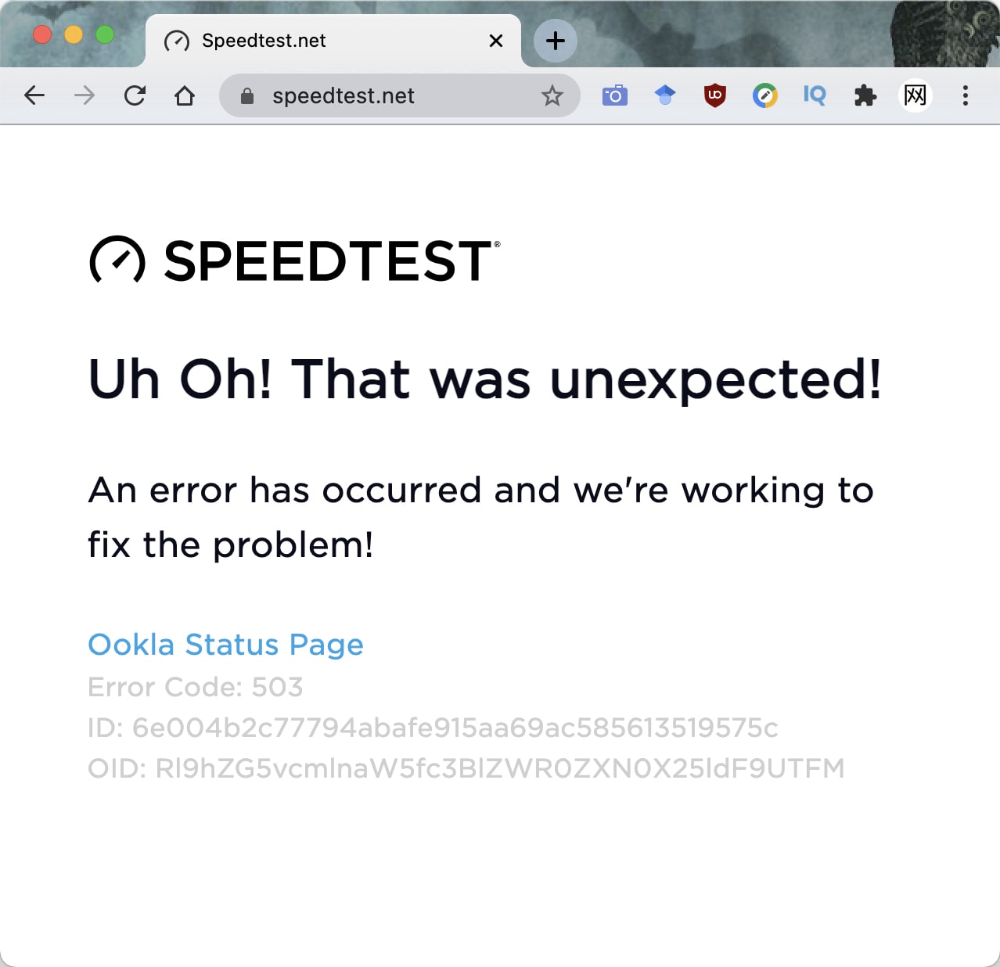Go to the browser home page
The width and height of the screenshot is (1000, 967).
[185, 95]
